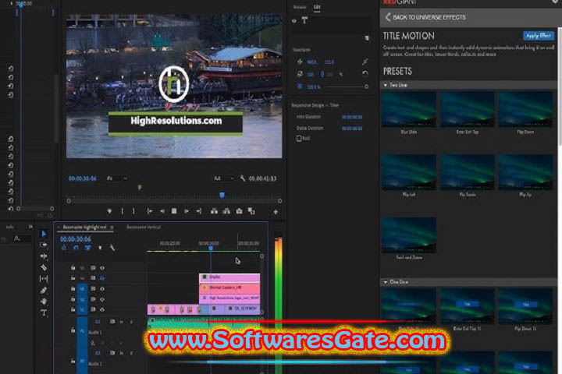The width and height of the screenshot is (562, 374).
Task: Select the Blur Slide preset thumbnail
Action: (409, 110)
